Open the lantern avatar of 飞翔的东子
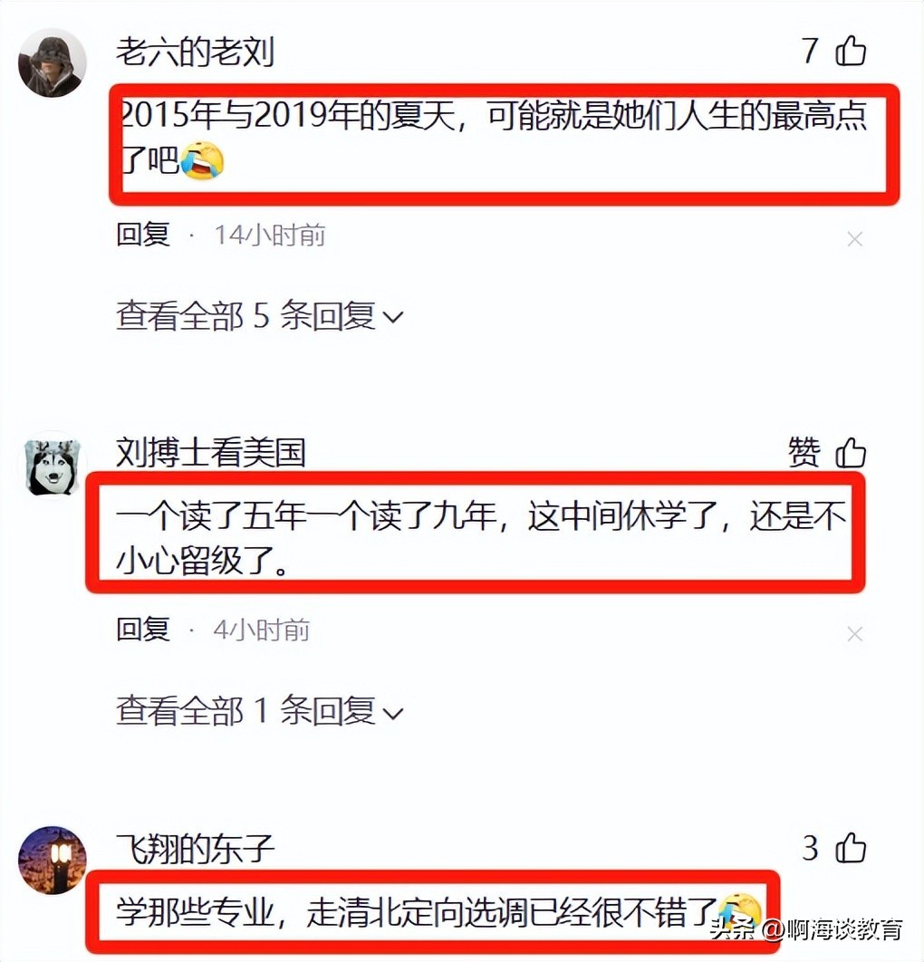 tap(53, 860)
